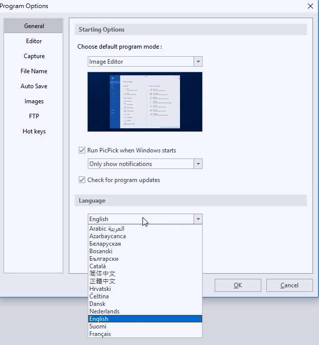Toggle Run PicPick when Windows starts checkbox
The image size is (319, 345).
tap(82, 150)
